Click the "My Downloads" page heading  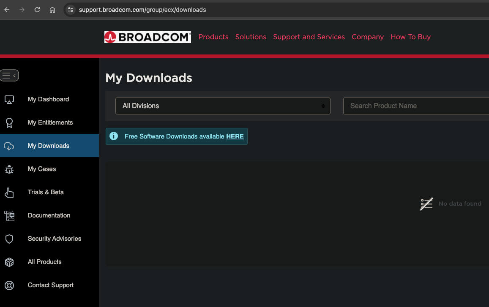(x=149, y=78)
